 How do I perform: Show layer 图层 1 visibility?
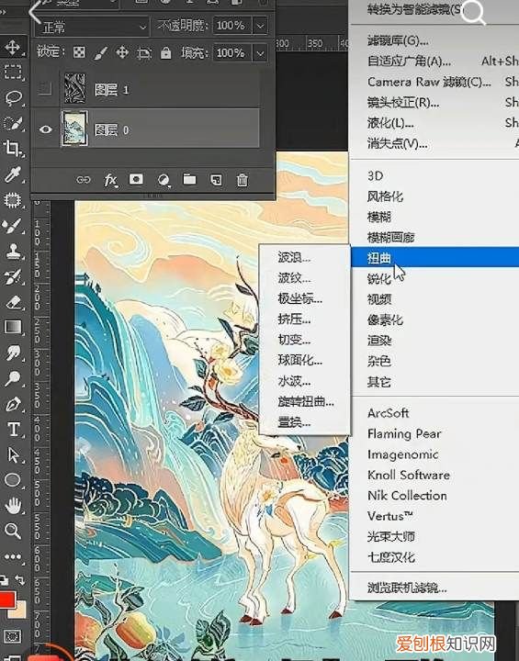[x=45, y=89]
